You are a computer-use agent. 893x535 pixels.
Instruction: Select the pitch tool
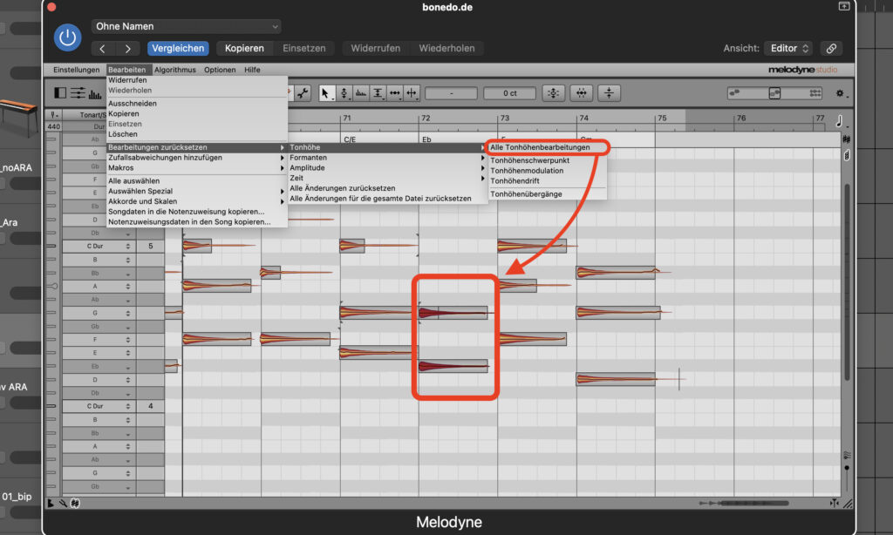344,93
